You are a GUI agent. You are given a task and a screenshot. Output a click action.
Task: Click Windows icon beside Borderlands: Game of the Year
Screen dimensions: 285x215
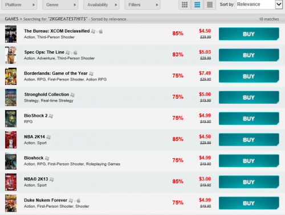point(91,74)
